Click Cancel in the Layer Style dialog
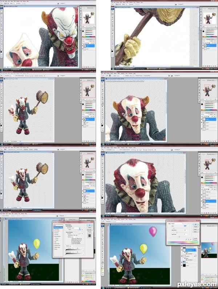Viewport: 218px width, 289px height. (89, 228)
